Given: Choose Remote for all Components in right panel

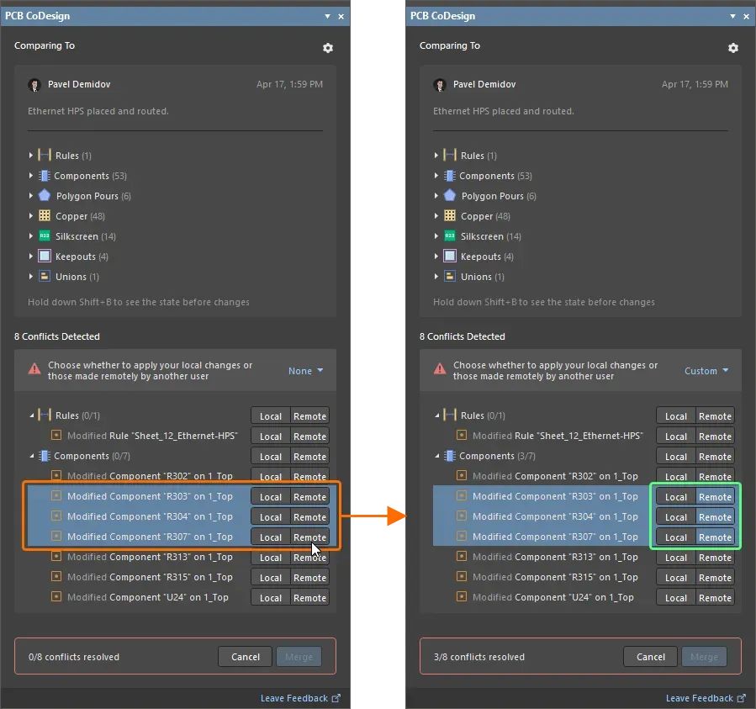Looking at the screenshot, I should pyautogui.click(x=715, y=457).
